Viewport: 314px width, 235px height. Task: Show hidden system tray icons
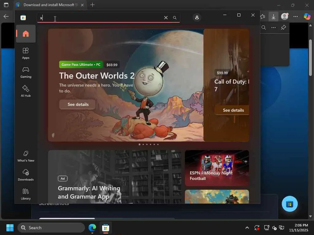point(247,228)
